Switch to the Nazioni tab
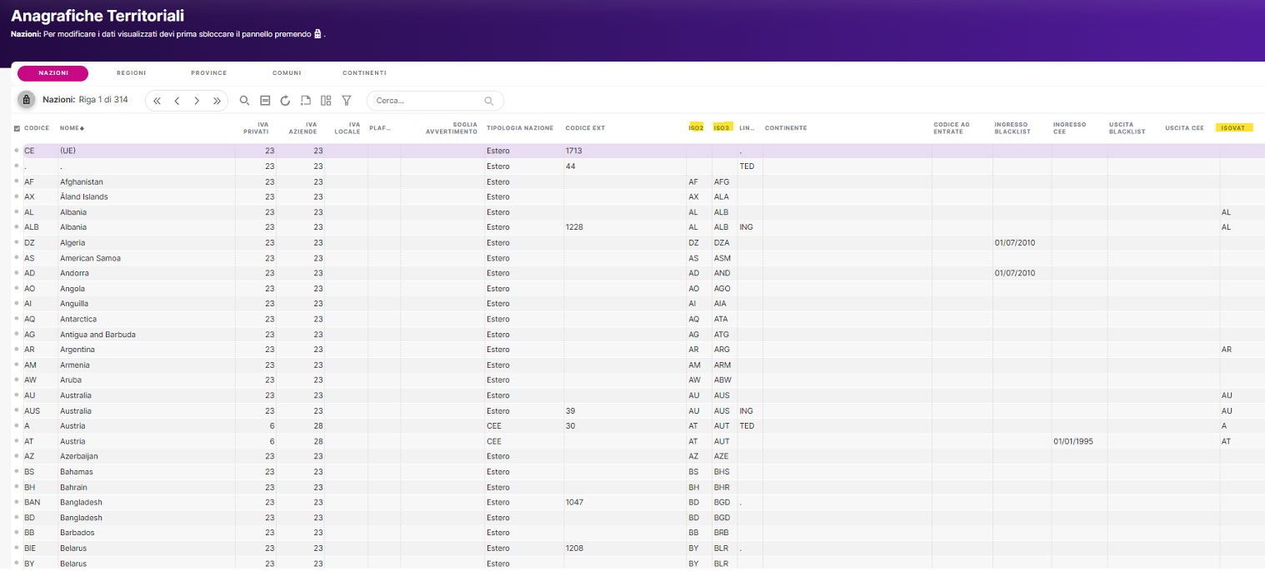1265x571 pixels. click(53, 73)
